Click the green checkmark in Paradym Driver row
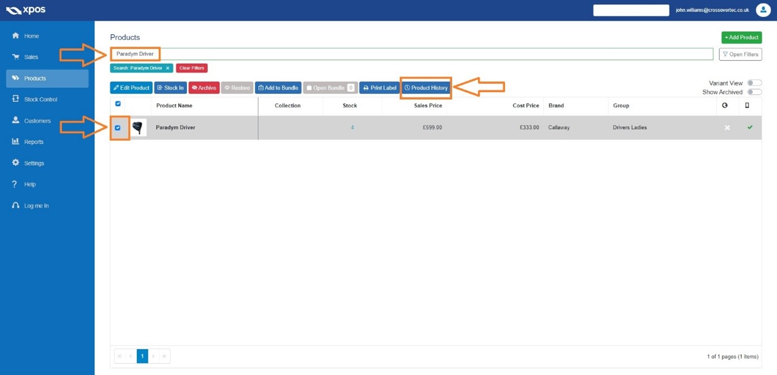This screenshot has width=777, height=375. click(749, 128)
